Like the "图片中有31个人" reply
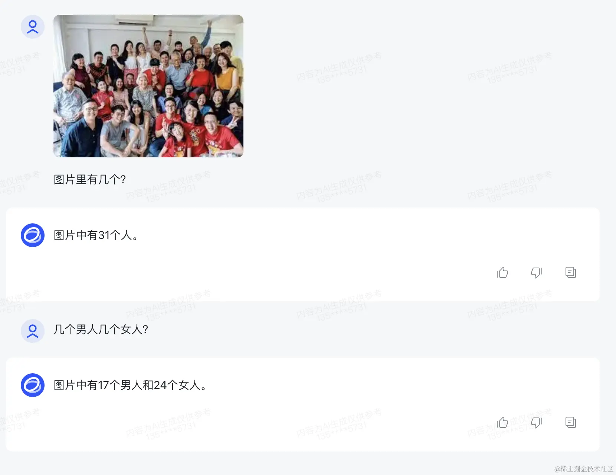This screenshot has width=616, height=475. pos(502,273)
